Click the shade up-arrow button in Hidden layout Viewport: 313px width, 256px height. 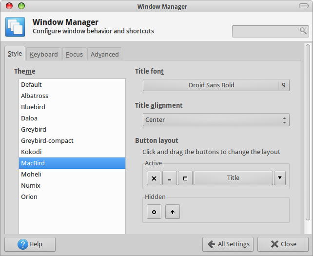tap(173, 212)
